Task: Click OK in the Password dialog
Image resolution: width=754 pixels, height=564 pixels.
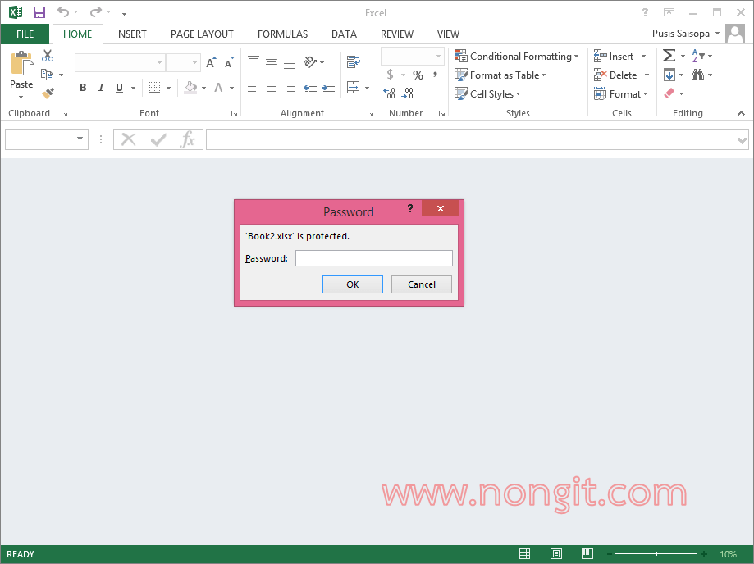Action: pyautogui.click(x=353, y=284)
